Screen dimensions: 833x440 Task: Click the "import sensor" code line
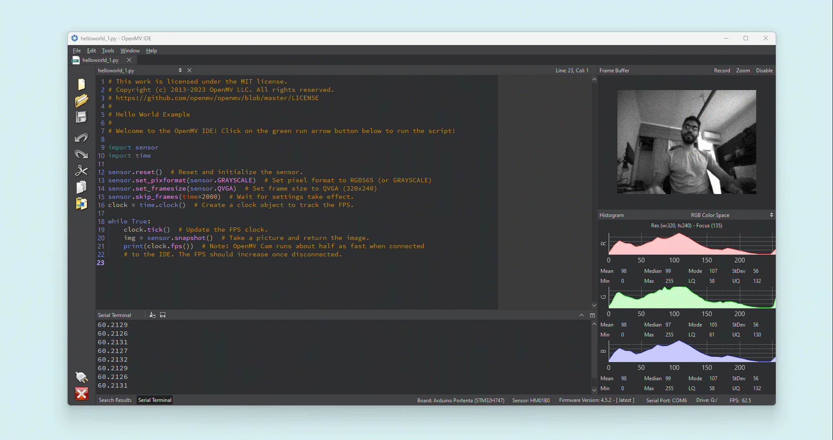coord(134,148)
